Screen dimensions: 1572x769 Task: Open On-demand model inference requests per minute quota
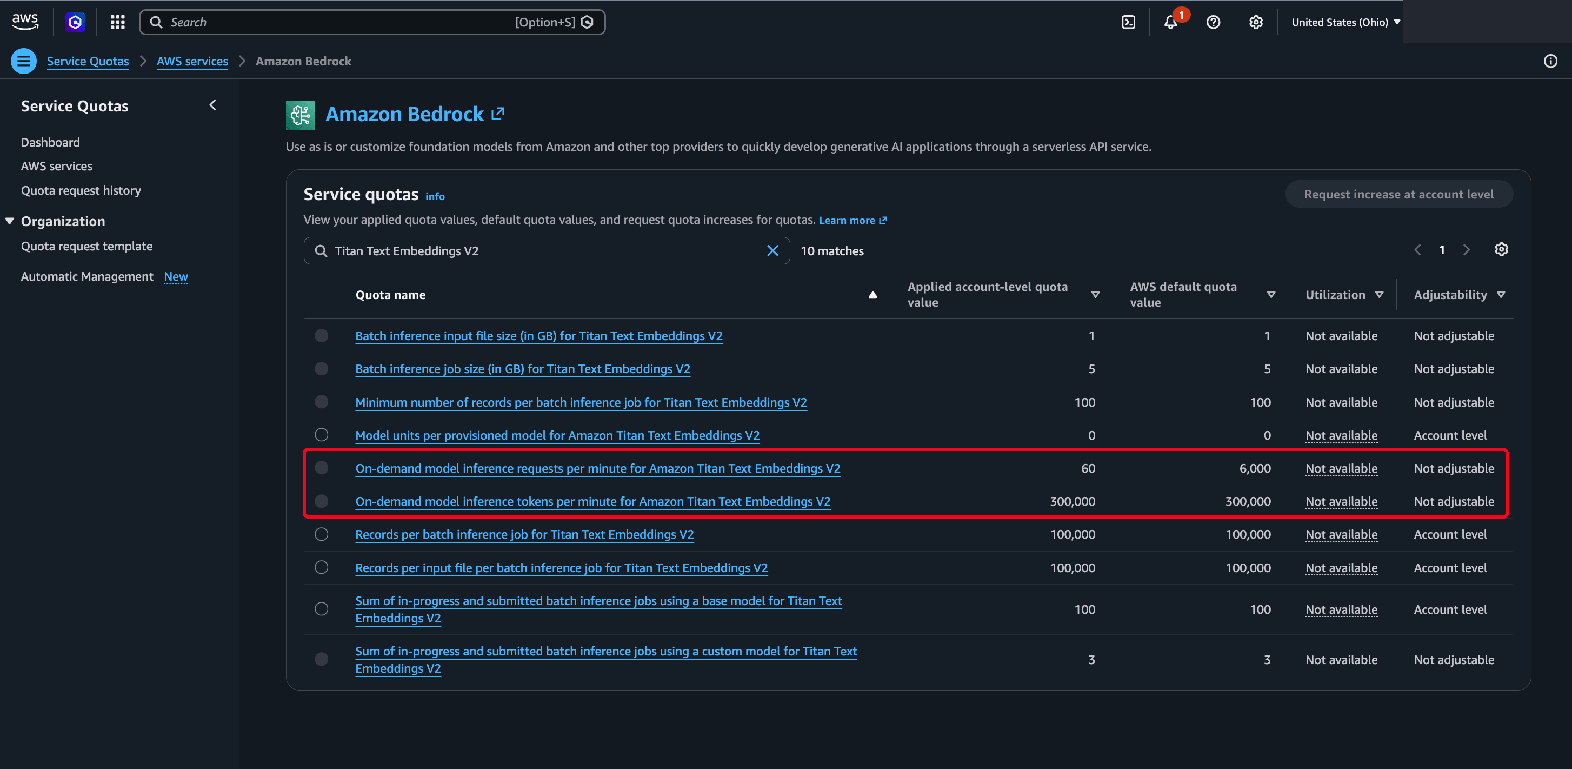point(597,468)
